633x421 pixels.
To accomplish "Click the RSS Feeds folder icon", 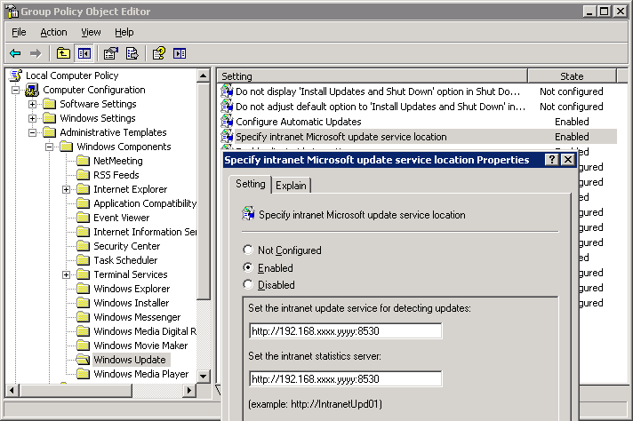I will click(84, 175).
